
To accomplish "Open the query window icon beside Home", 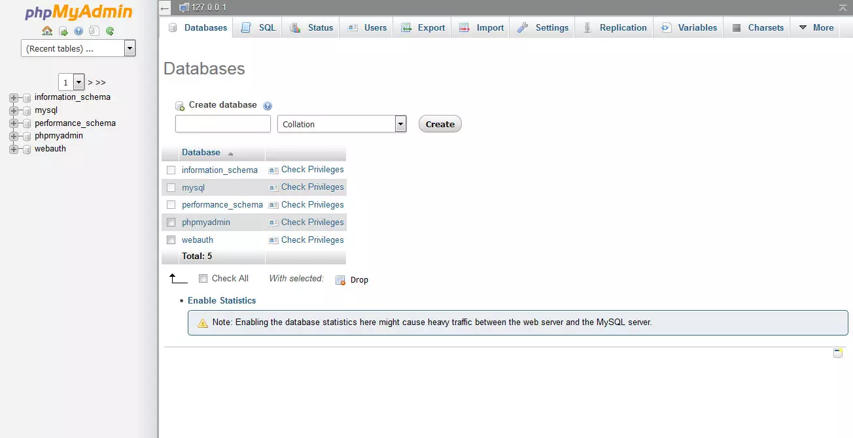I will click(63, 31).
